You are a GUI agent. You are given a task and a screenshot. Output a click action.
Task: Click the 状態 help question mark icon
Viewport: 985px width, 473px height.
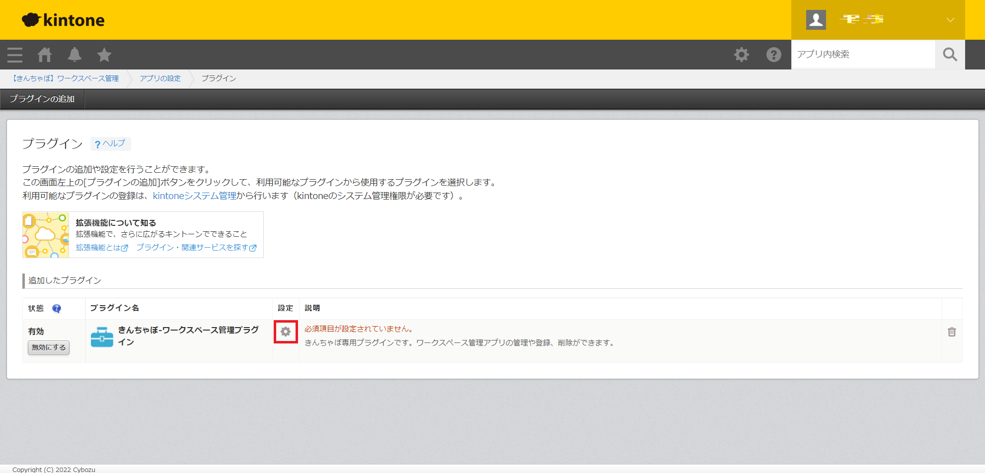[x=57, y=308]
